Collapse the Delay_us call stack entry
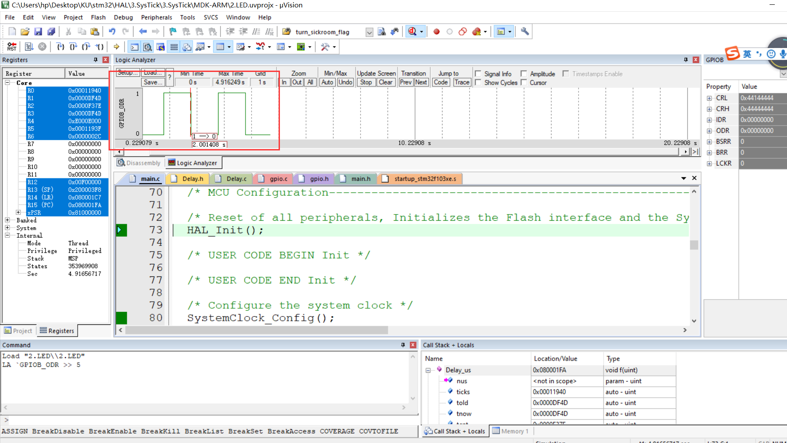This screenshot has width=787, height=443. click(x=428, y=370)
